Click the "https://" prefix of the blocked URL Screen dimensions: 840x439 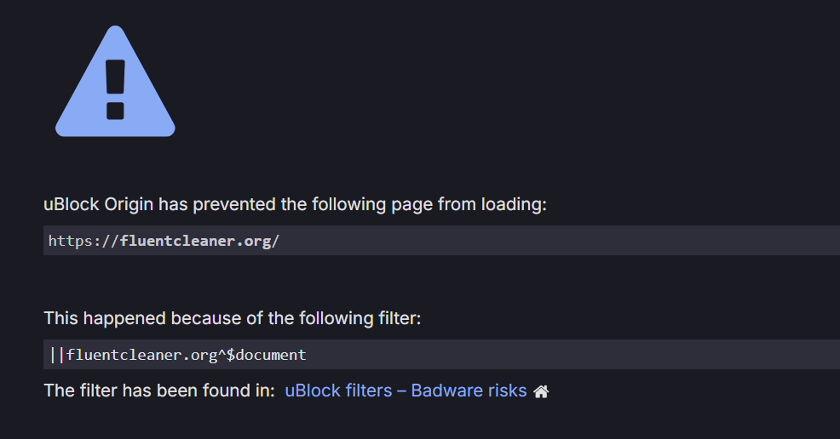tap(83, 241)
